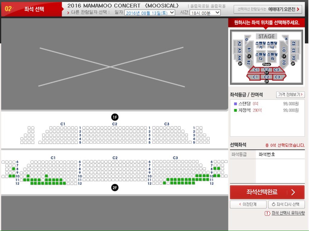Select 스탠딩 나 zone on minimap
This screenshot has height=231, width=309.
272,45
